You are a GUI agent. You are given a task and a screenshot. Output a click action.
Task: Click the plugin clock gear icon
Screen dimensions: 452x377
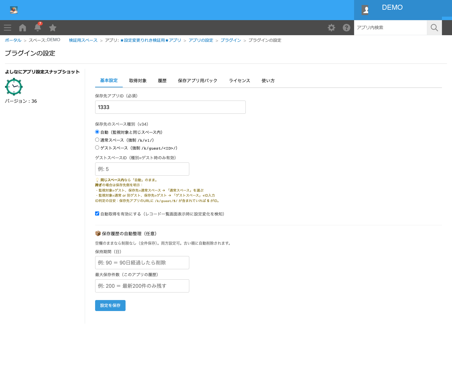(x=14, y=87)
